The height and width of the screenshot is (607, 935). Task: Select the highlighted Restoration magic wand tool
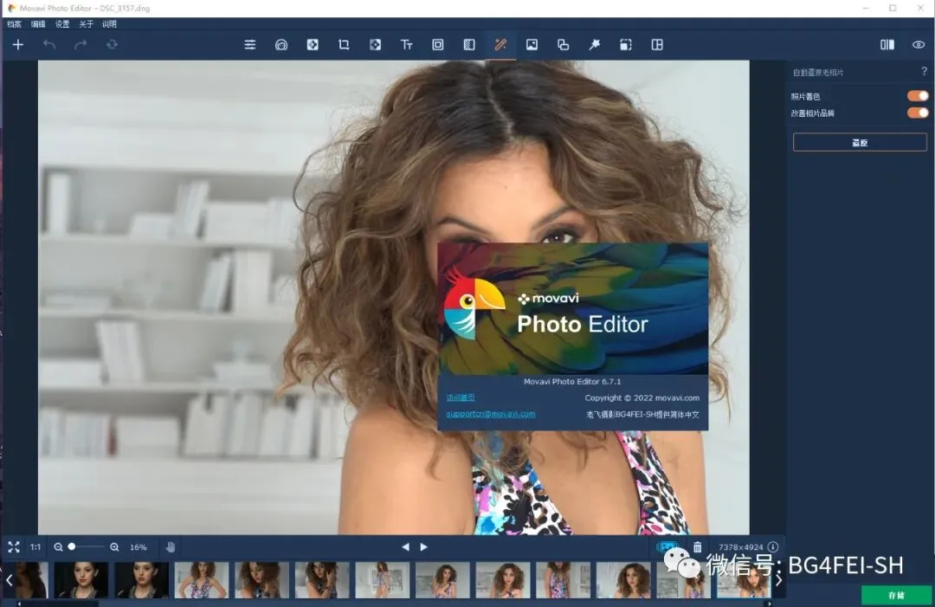coord(500,45)
